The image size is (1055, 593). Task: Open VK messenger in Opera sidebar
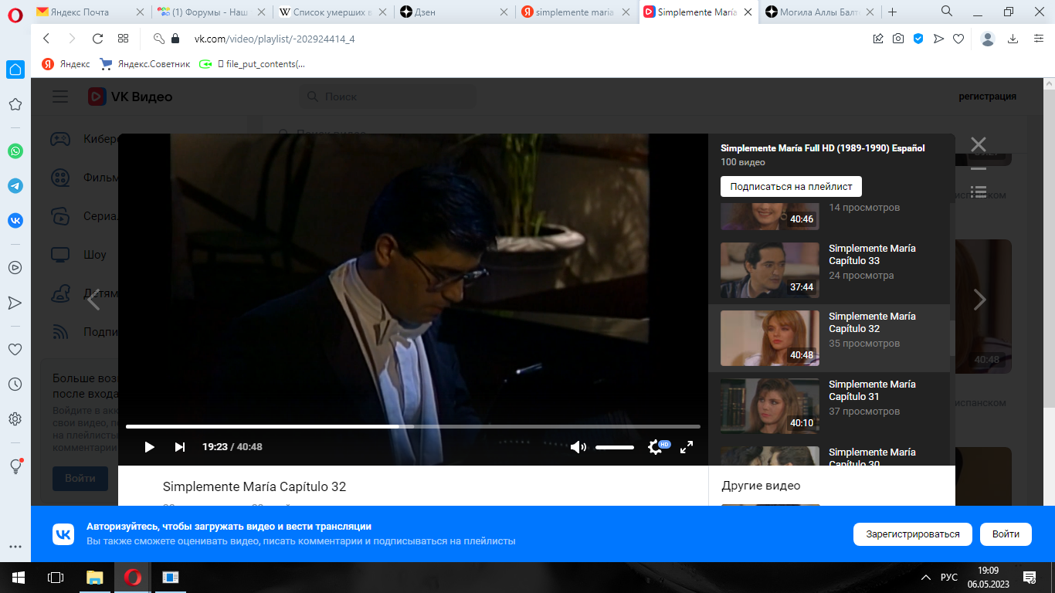click(x=15, y=220)
